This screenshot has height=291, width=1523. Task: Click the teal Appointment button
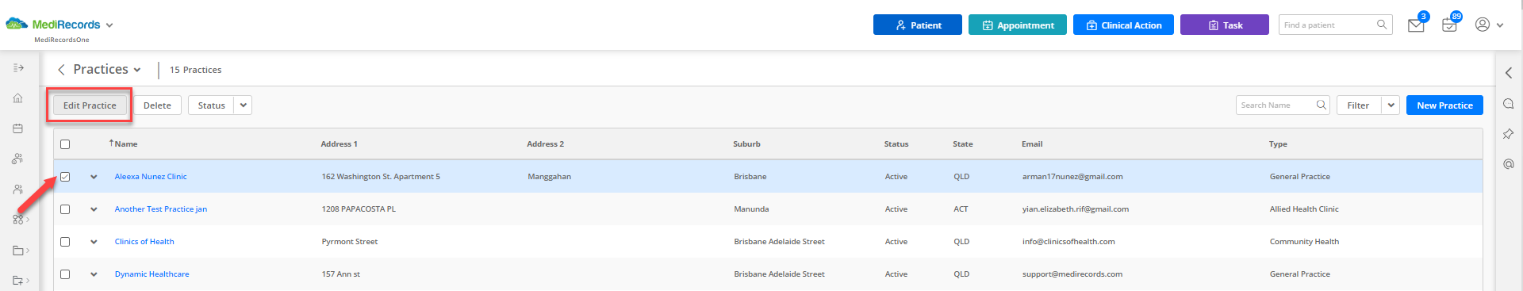pyautogui.click(x=1018, y=25)
